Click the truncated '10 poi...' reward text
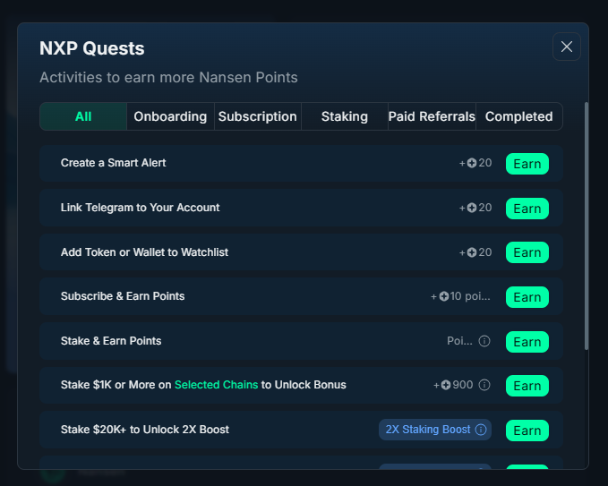 pyautogui.click(x=470, y=296)
